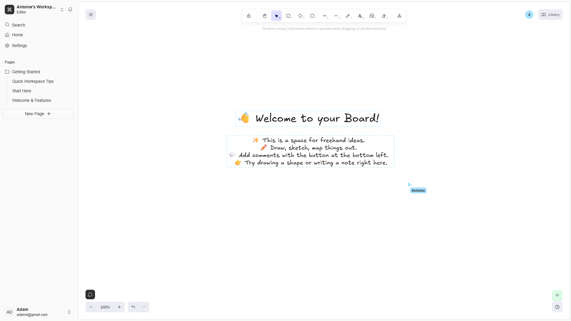Open the Library panel
571x321 pixels.
coord(550,15)
